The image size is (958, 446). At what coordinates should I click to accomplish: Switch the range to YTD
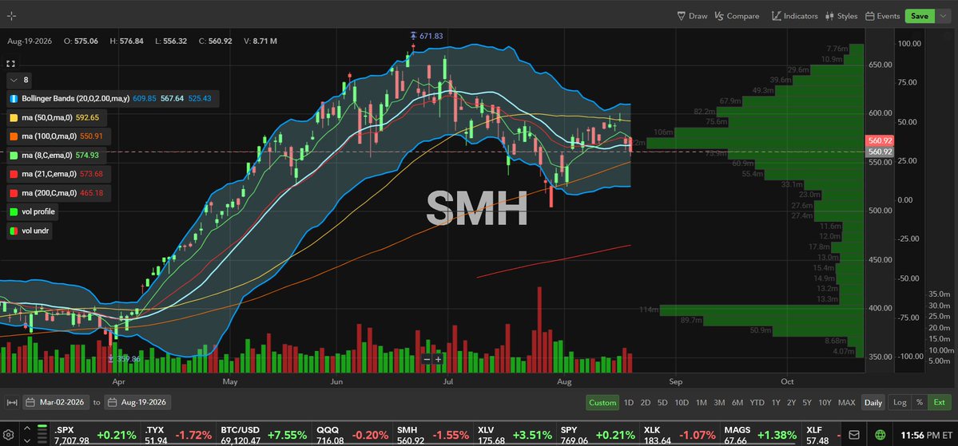[757, 403]
